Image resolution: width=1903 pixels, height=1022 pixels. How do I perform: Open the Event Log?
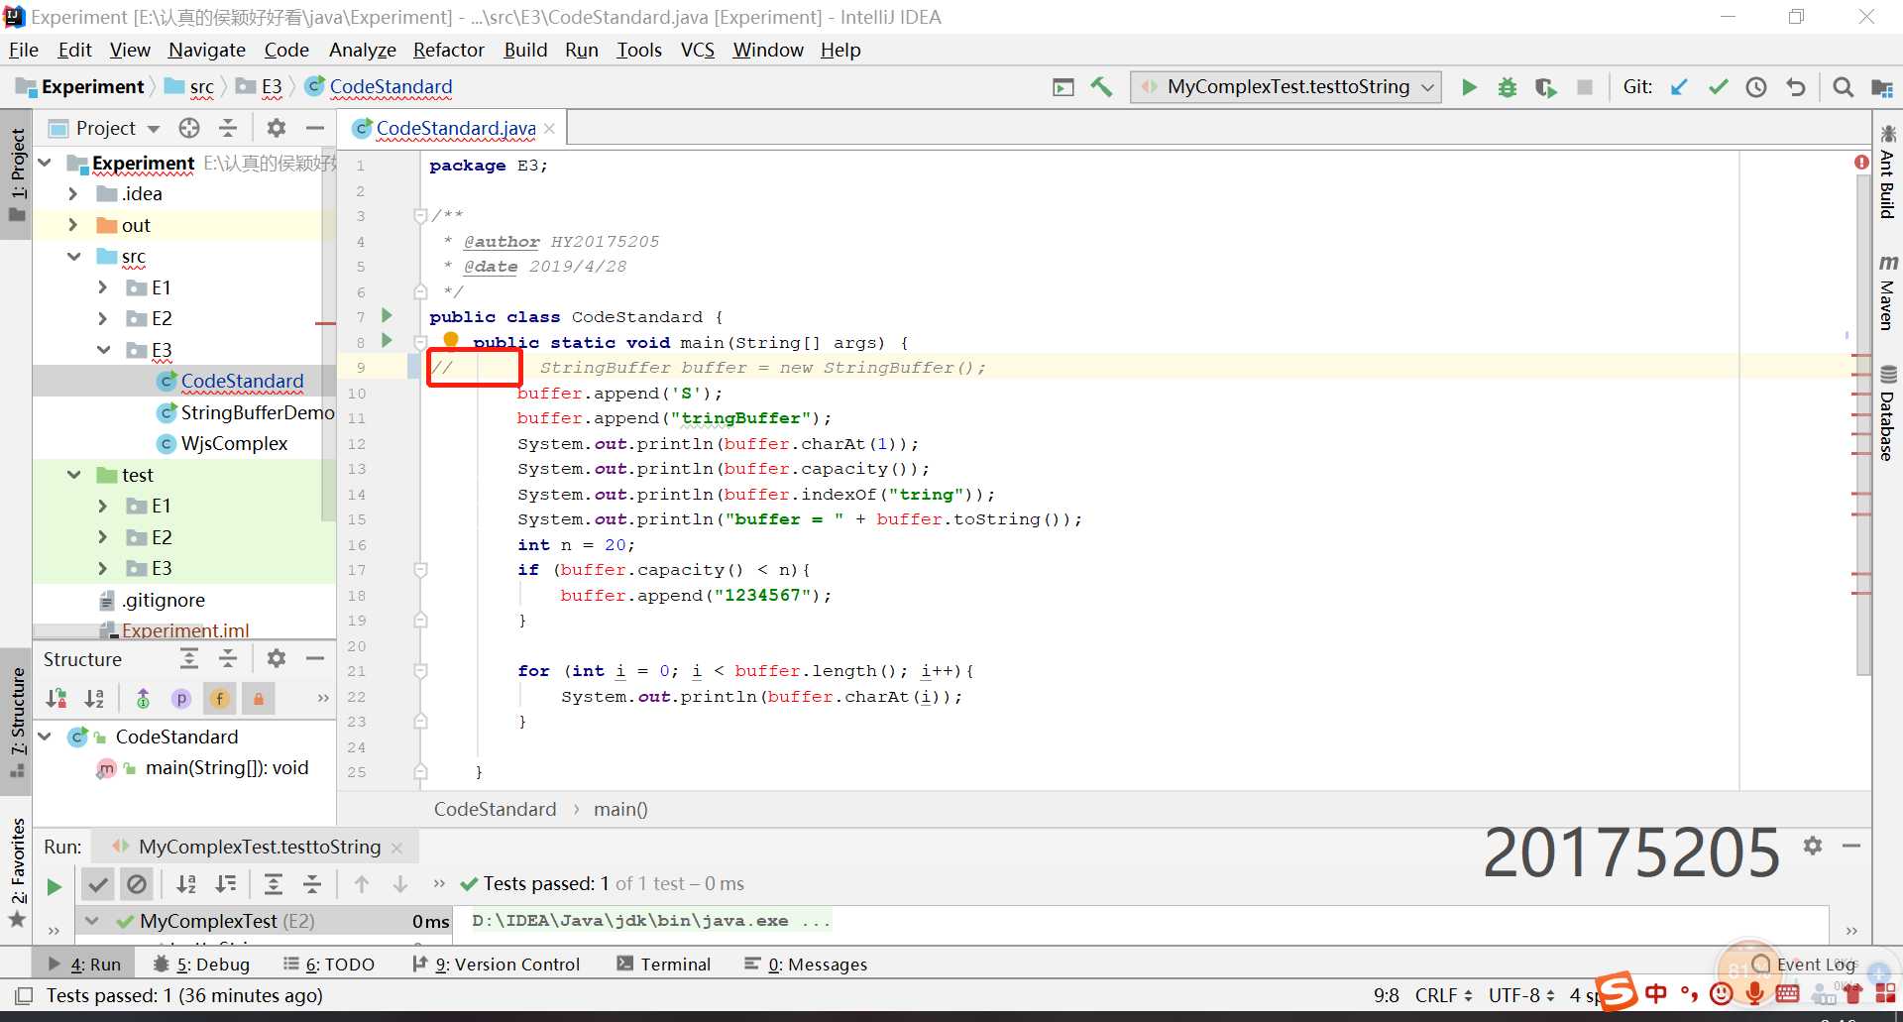click(x=1804, y=965)
